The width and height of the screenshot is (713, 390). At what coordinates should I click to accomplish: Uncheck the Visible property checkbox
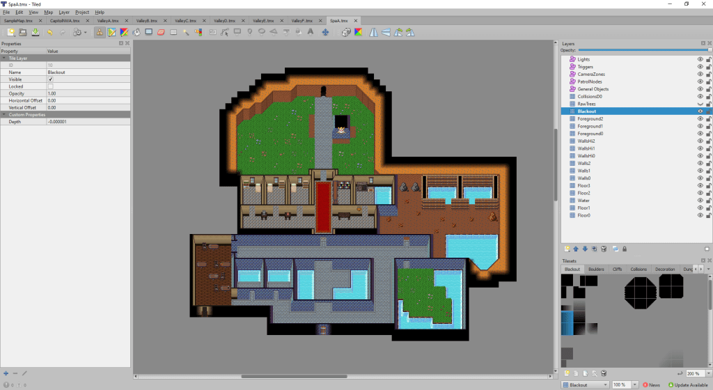(50, 79)
